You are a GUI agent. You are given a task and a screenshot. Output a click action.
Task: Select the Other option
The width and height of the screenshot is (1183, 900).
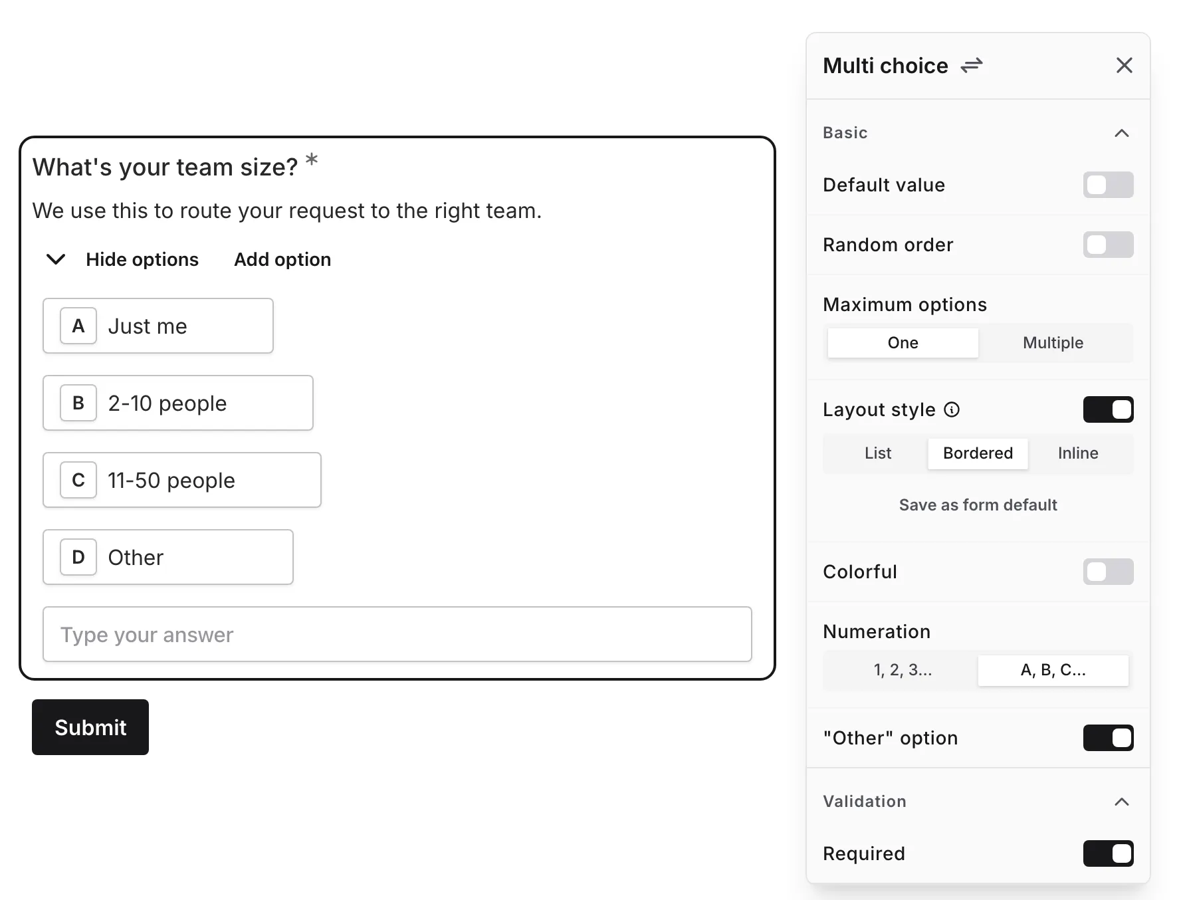168,557
